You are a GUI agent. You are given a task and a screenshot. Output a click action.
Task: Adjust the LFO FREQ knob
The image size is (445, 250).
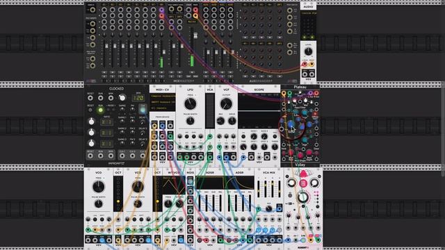pyautogui.click(x=190, y=104)
